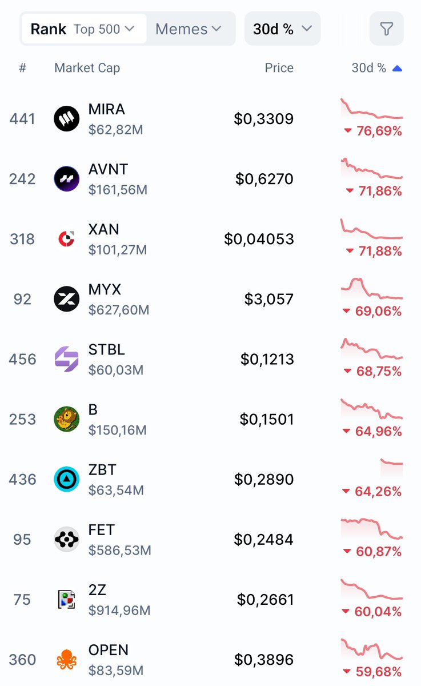Tap the XAN coin logo
The height and width of the screenshot is (686, 421).
pos(67,239)
